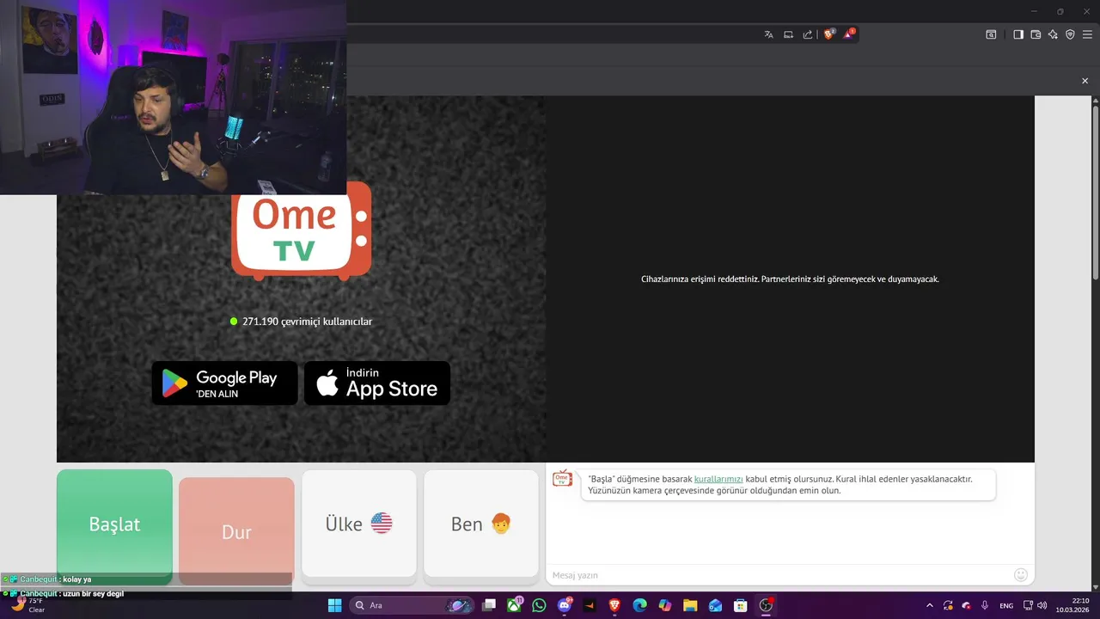The height and width of the screenshot is (619, 1100).
Task: Click the microphone icon in the system tray
Action: coord(985,605)
